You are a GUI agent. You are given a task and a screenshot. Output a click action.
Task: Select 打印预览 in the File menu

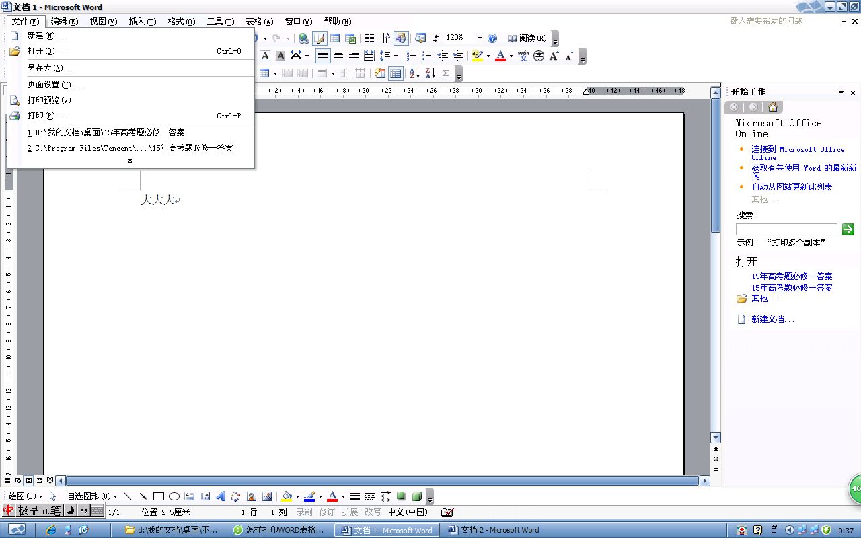click(131, 100)
